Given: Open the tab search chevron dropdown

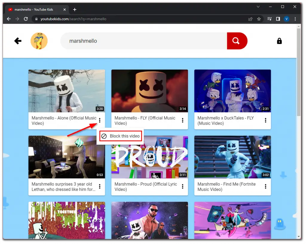Looking at the screenshot, I should pos(258,6).
